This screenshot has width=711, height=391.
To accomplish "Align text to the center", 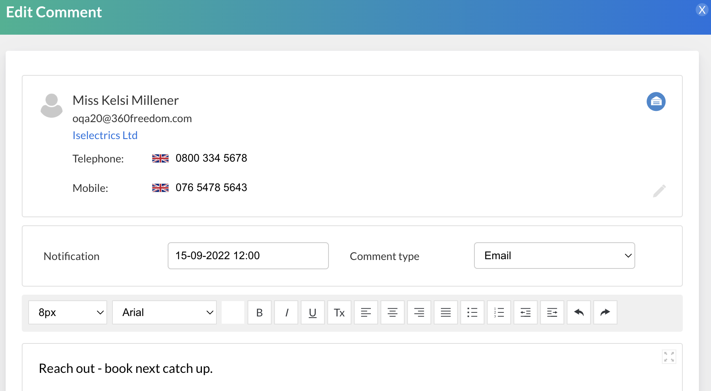I will click(393, 312).
